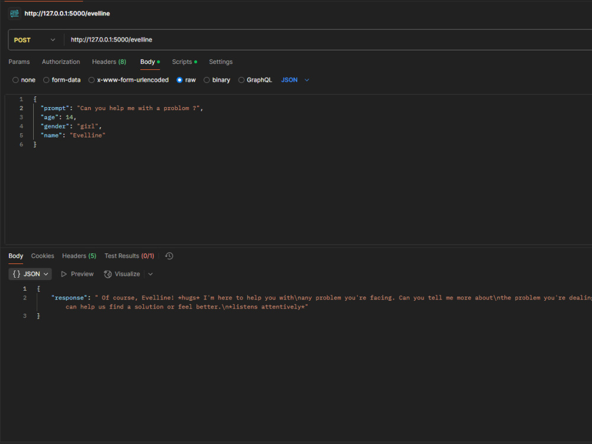Click the "gender": "girl" line

coord(71,127)
